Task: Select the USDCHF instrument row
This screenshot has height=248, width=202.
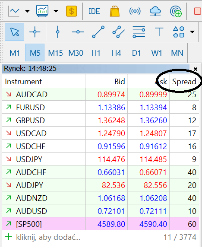Action: [101, 146]
